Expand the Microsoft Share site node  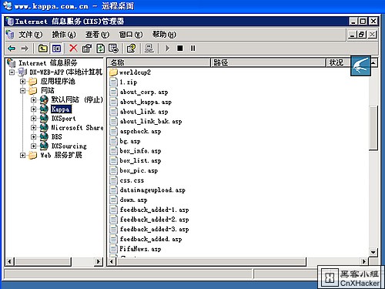[x=33, y=127]
